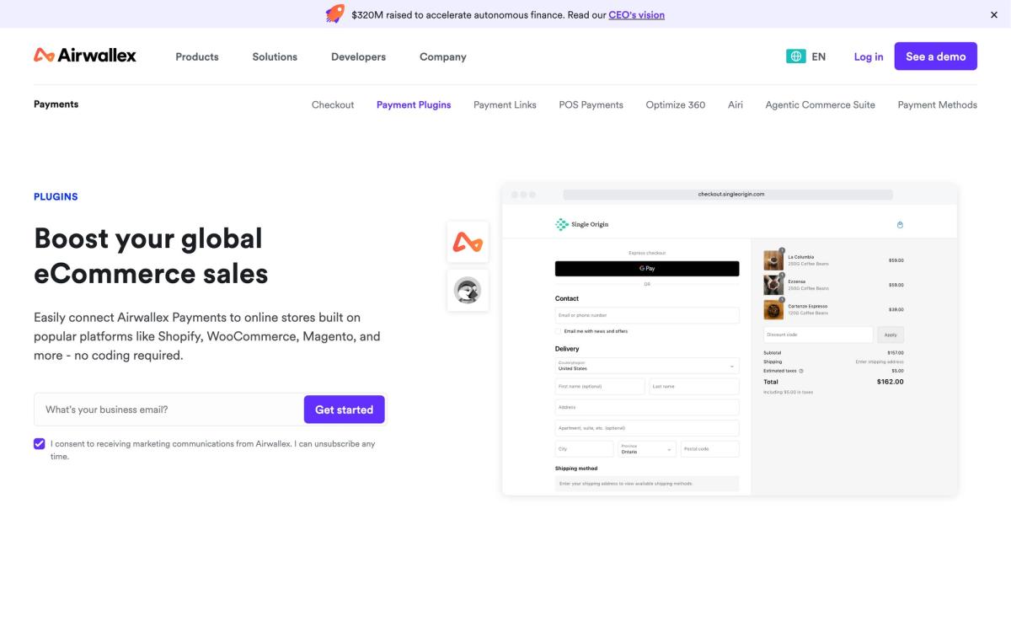
Task: Uncheck the marketing communications consent checkbox
Action: point(40,443)
